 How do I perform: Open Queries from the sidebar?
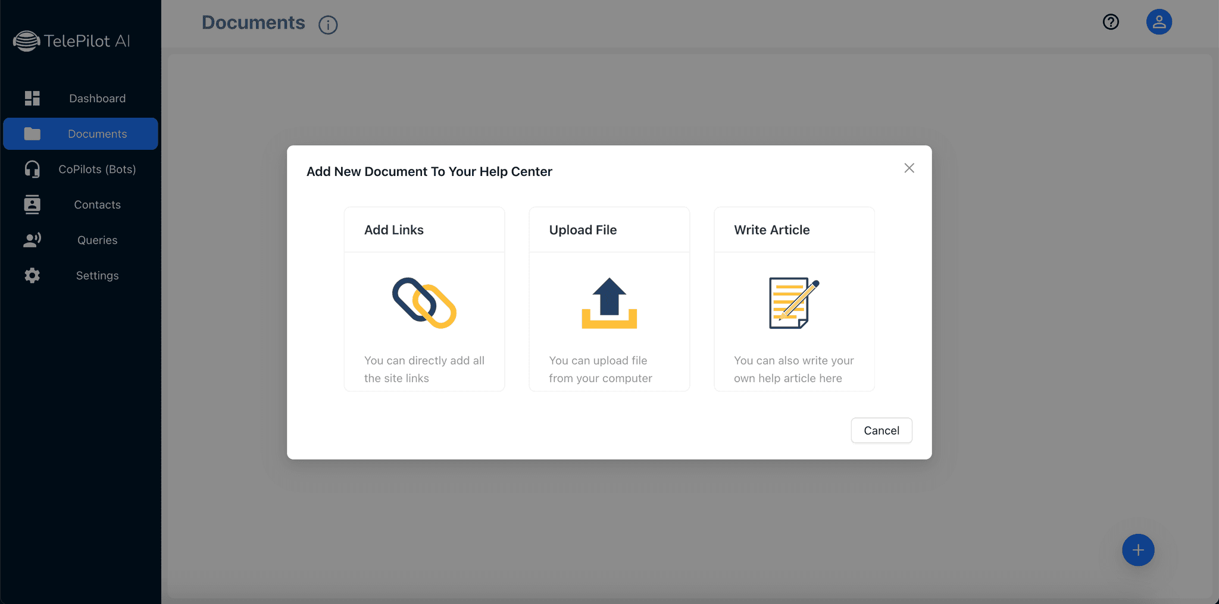[97, 240]
